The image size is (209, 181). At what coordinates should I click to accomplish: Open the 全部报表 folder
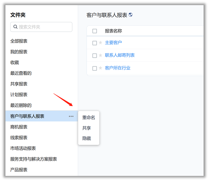coord(19,41)
